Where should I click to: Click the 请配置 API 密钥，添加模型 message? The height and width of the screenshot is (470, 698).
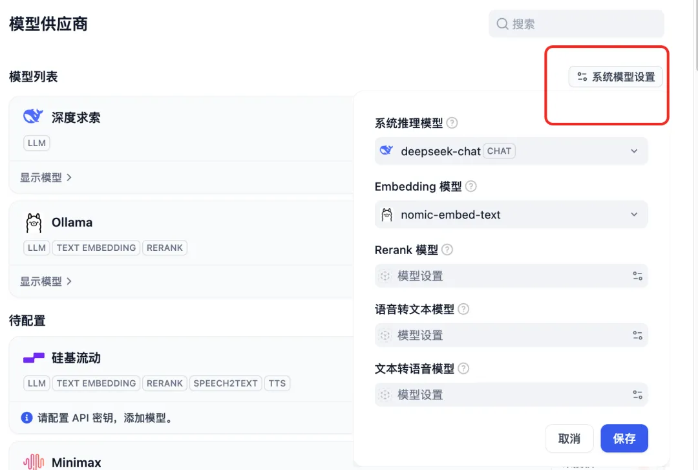tap(106, 418)
